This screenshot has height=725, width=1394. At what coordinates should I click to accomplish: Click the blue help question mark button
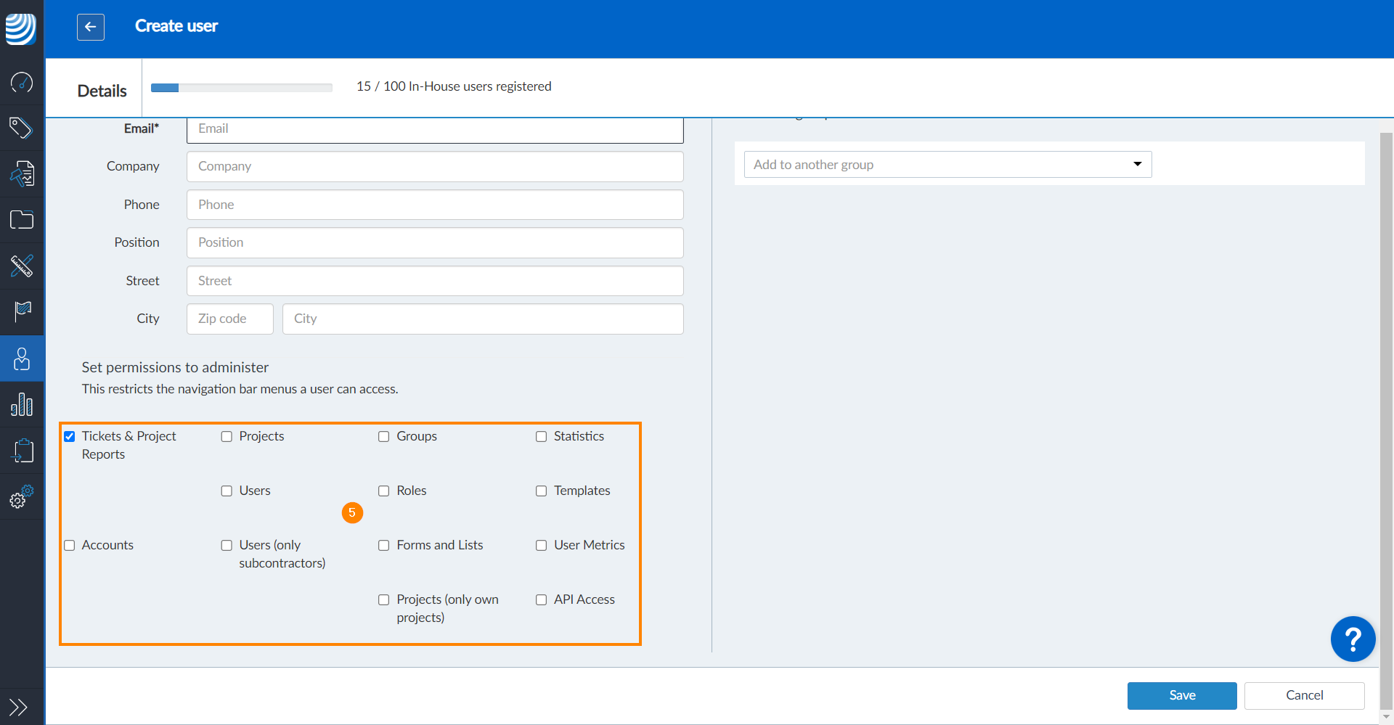pos(1352,639)
